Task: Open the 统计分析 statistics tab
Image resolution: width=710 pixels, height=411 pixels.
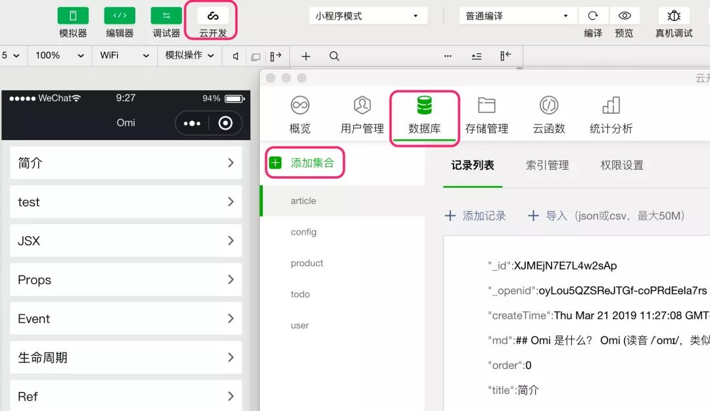Action: 611,115
